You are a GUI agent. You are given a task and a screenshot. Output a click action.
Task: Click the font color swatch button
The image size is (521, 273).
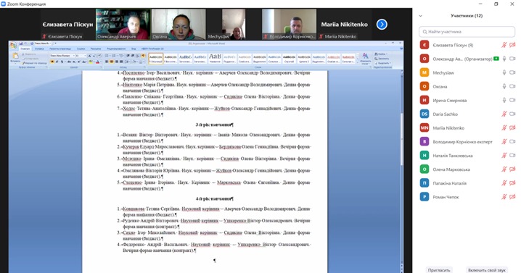coord(98,62)
